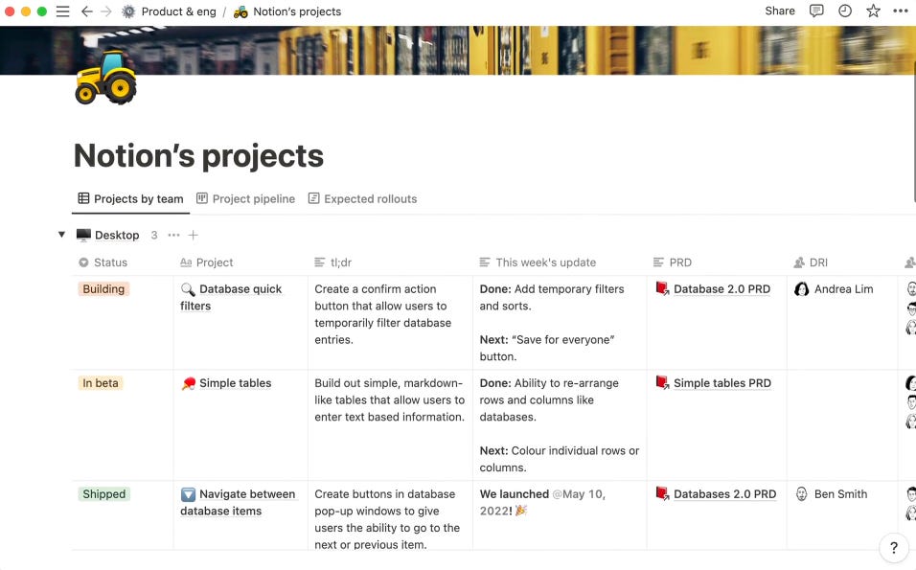This screenshot has width=916, height=570.
Task: Open Database 2.0 PRD link
Action: (721, 288)
